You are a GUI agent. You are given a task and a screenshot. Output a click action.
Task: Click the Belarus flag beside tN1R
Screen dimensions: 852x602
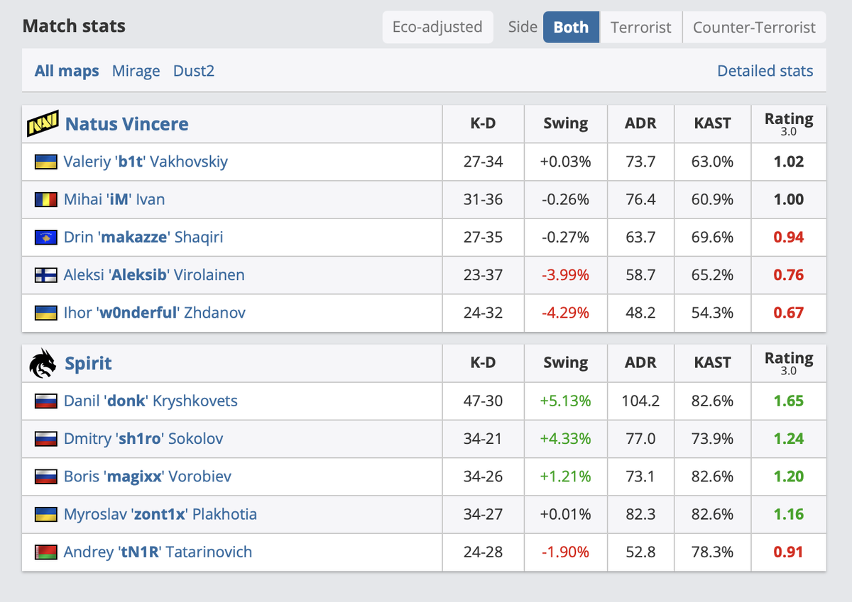45,552
